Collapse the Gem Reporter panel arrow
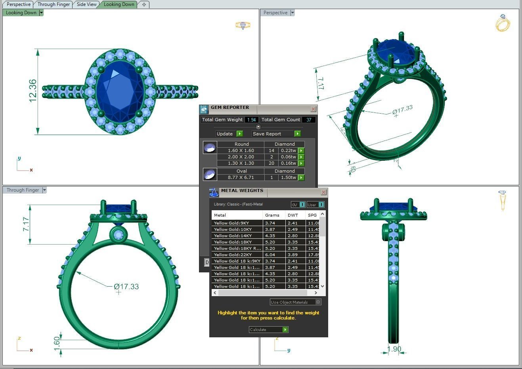The width and height of the screenshot is (522, 369). pyautogui.click(x=258, y=127)
